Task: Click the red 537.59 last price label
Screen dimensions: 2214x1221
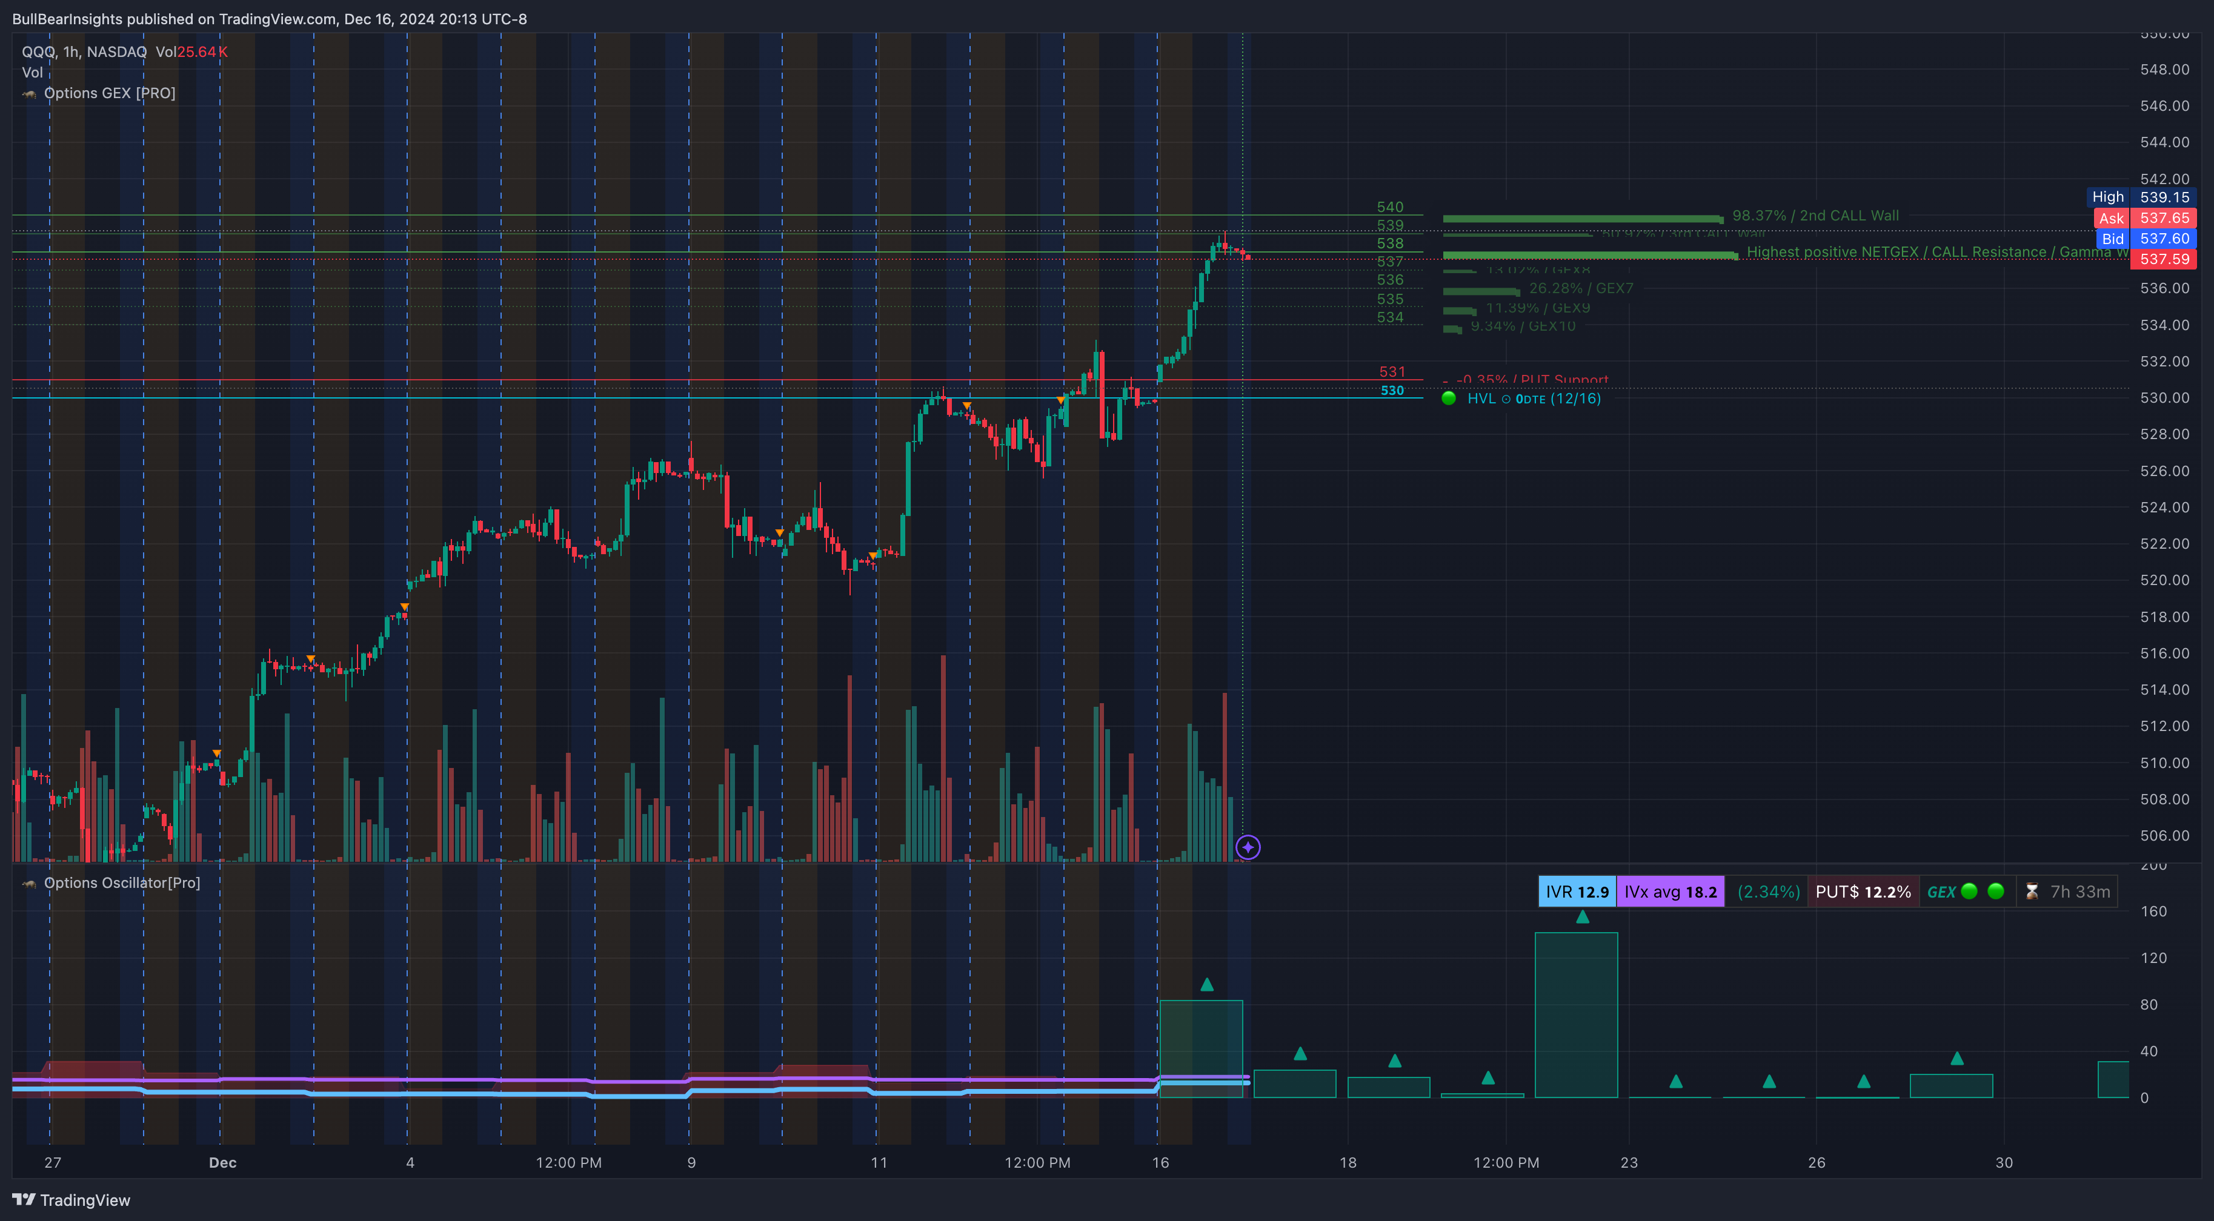Action: 2163,259
